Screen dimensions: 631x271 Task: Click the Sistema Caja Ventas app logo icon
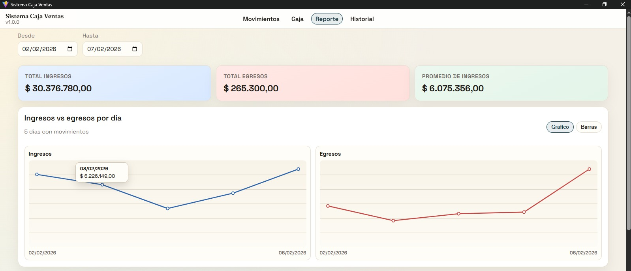(x=5, y=4)
